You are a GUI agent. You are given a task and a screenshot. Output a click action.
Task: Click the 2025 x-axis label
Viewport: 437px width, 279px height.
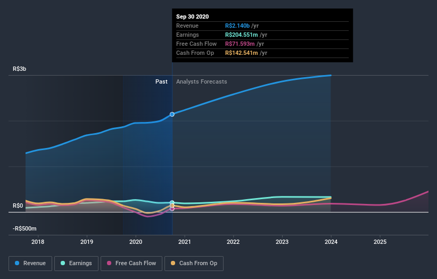(x=380, y=242)
